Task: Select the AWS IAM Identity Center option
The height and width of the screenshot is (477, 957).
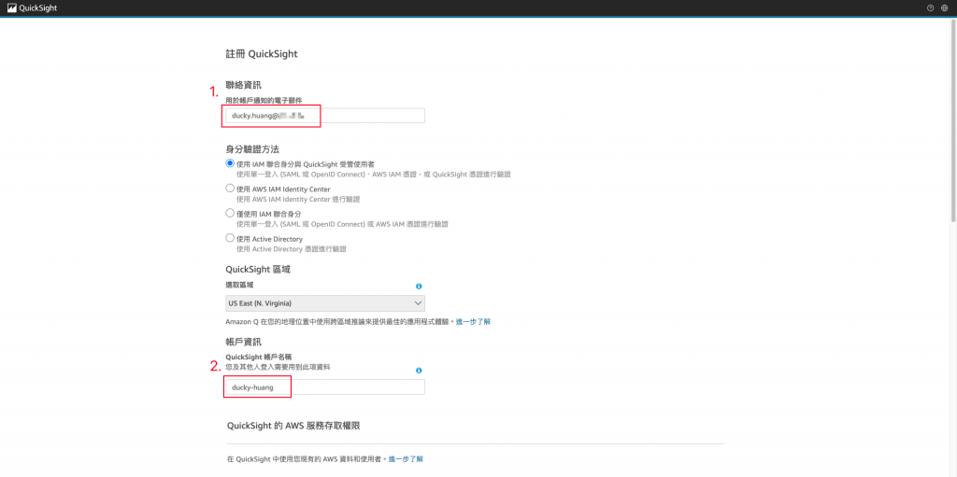Action: pyautogui.click(x=230, y=189)
